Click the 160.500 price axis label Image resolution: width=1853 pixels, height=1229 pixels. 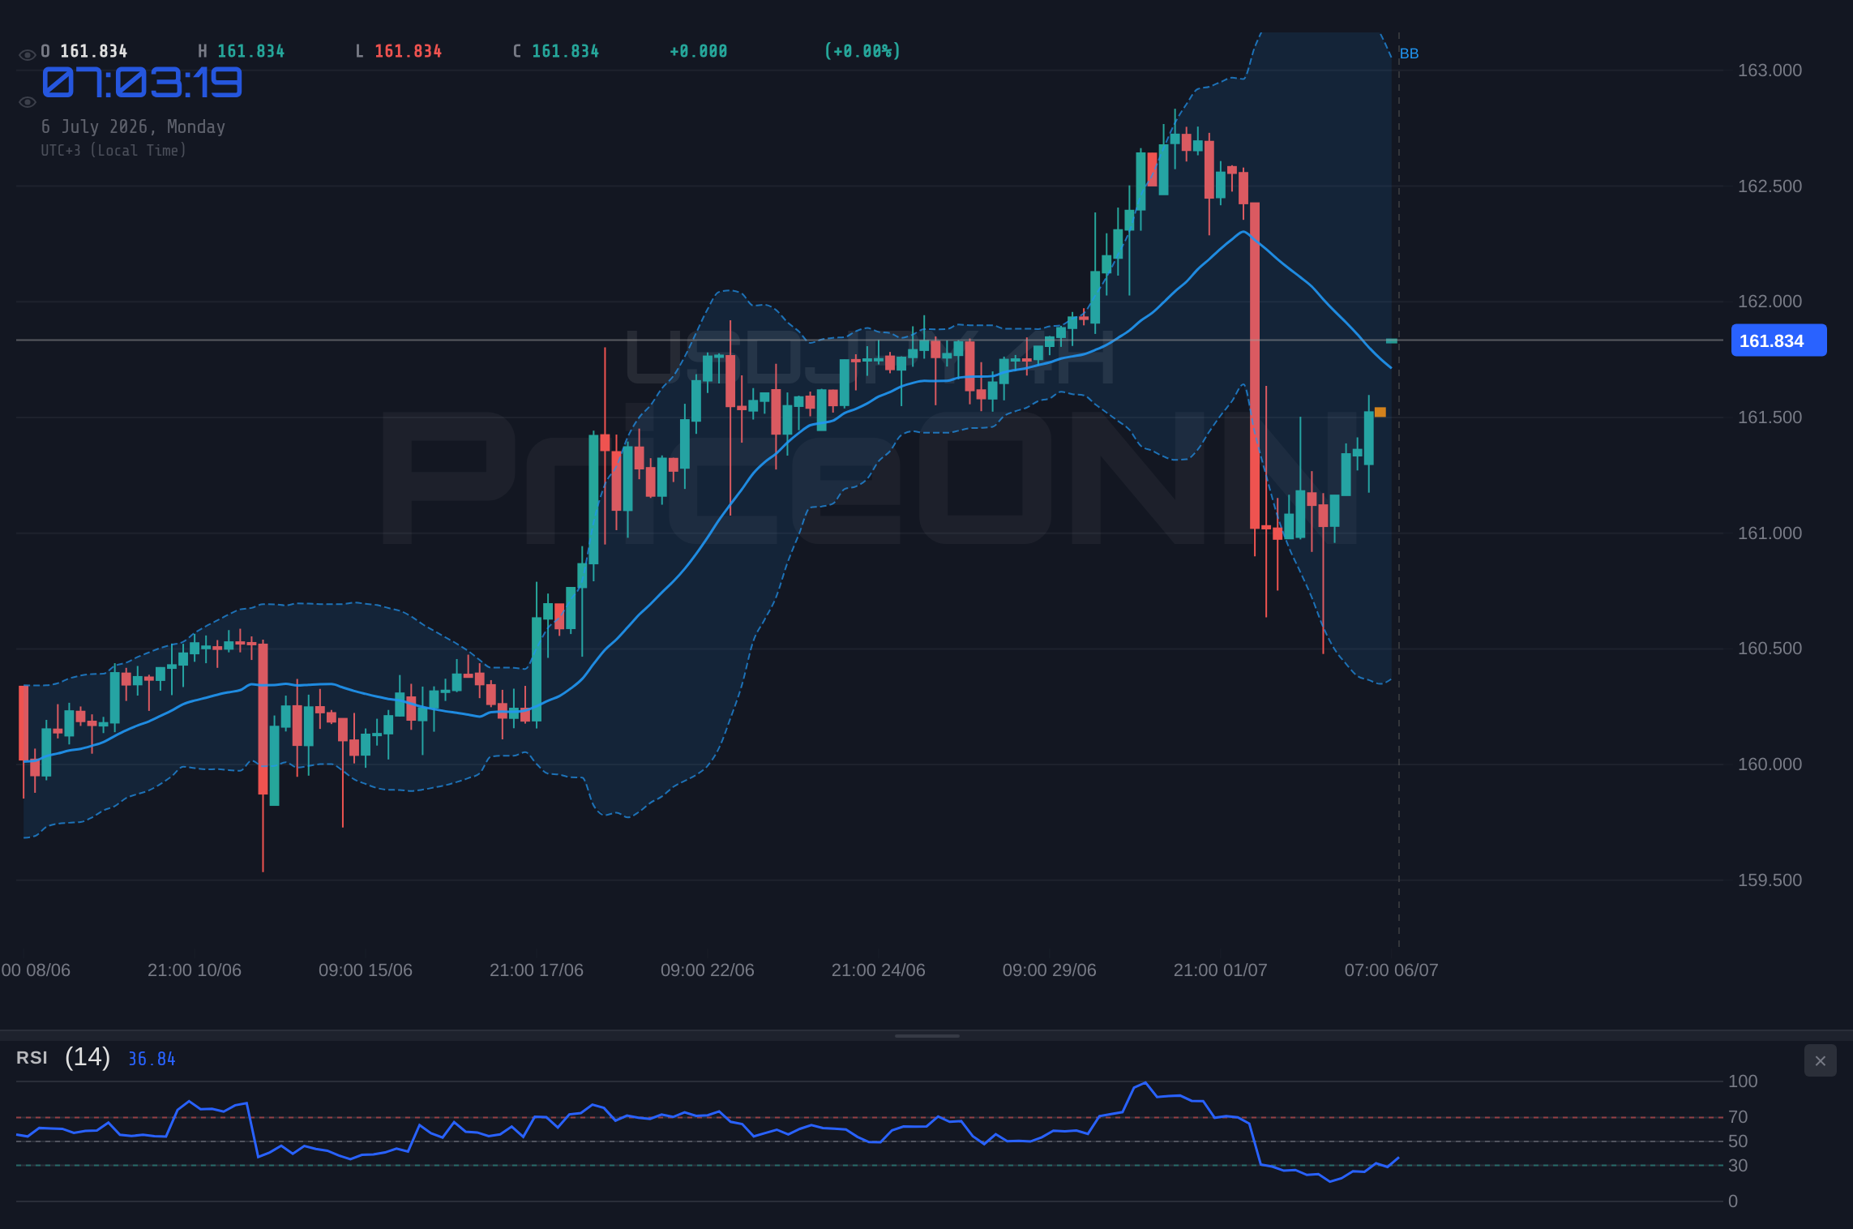(1770, 649)
